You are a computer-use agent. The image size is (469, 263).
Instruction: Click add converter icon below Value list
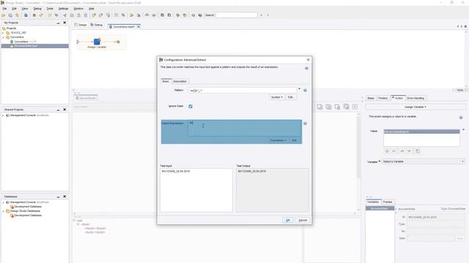click(387, 151)
